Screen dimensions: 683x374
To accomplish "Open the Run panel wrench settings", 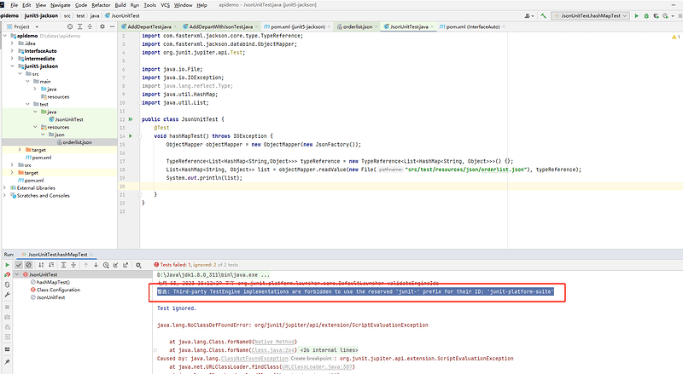I will (x=7, y=295).
